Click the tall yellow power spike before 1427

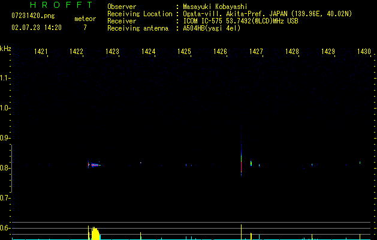point(241,232)
